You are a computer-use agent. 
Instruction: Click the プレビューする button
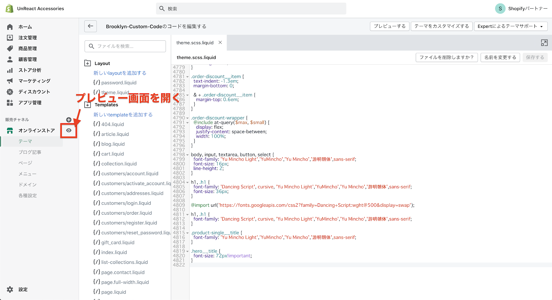coord(390,26)
